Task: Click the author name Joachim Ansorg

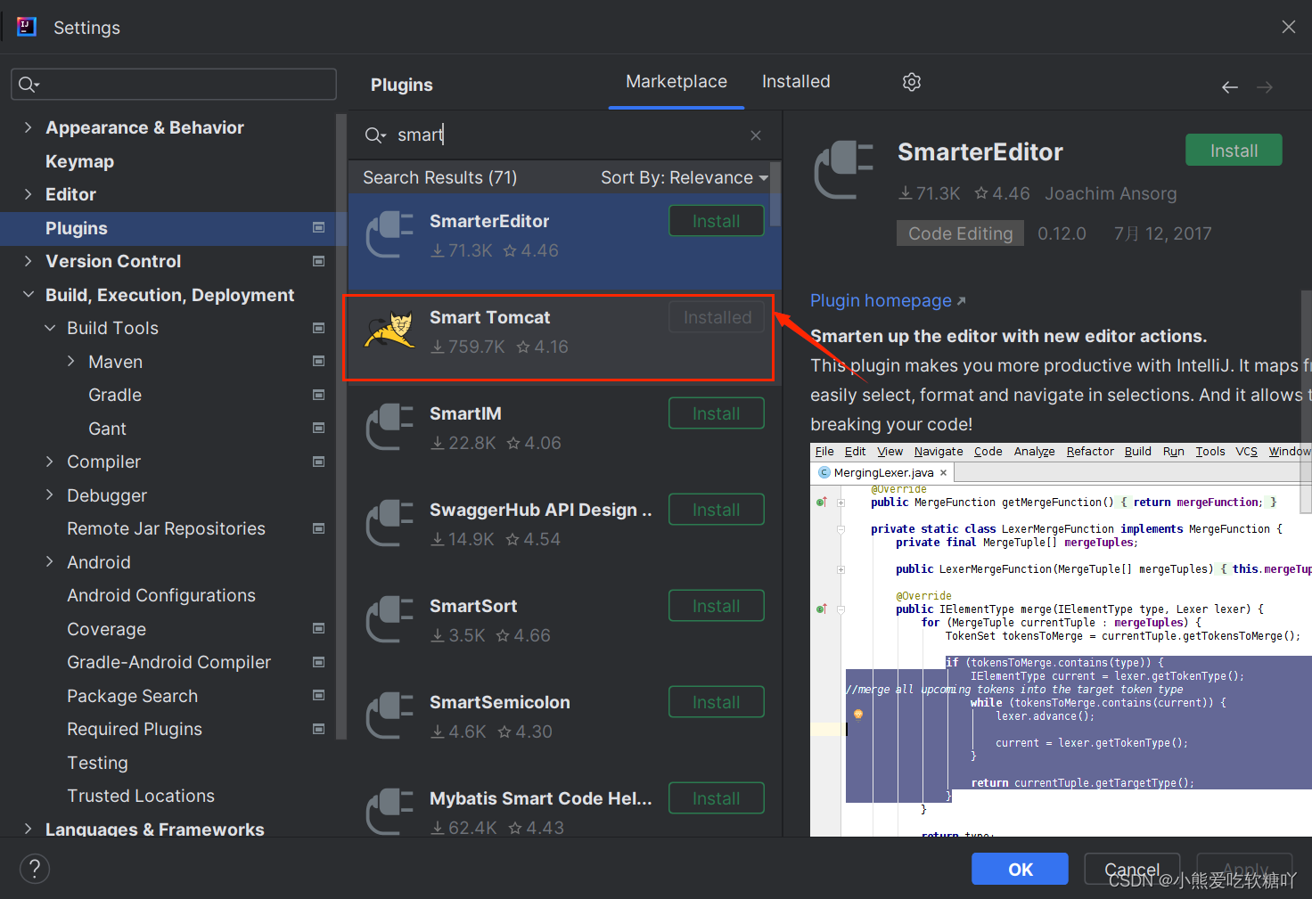Action: 1111,193
